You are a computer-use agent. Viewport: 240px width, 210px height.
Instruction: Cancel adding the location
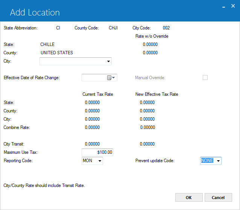[218, 198]
